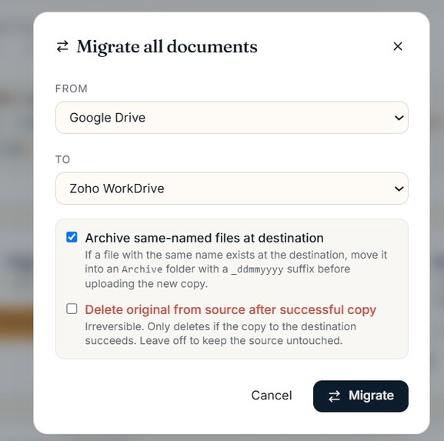
Task: Click the TO label
Action: coord(62,159)
